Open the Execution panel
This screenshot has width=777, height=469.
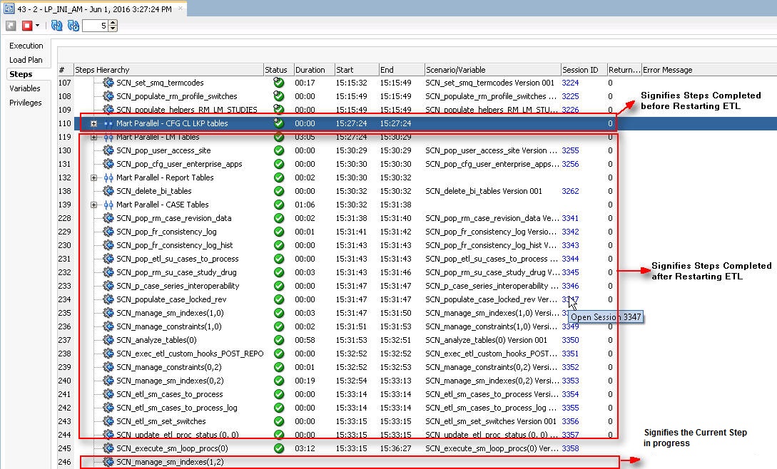point(26,45)
